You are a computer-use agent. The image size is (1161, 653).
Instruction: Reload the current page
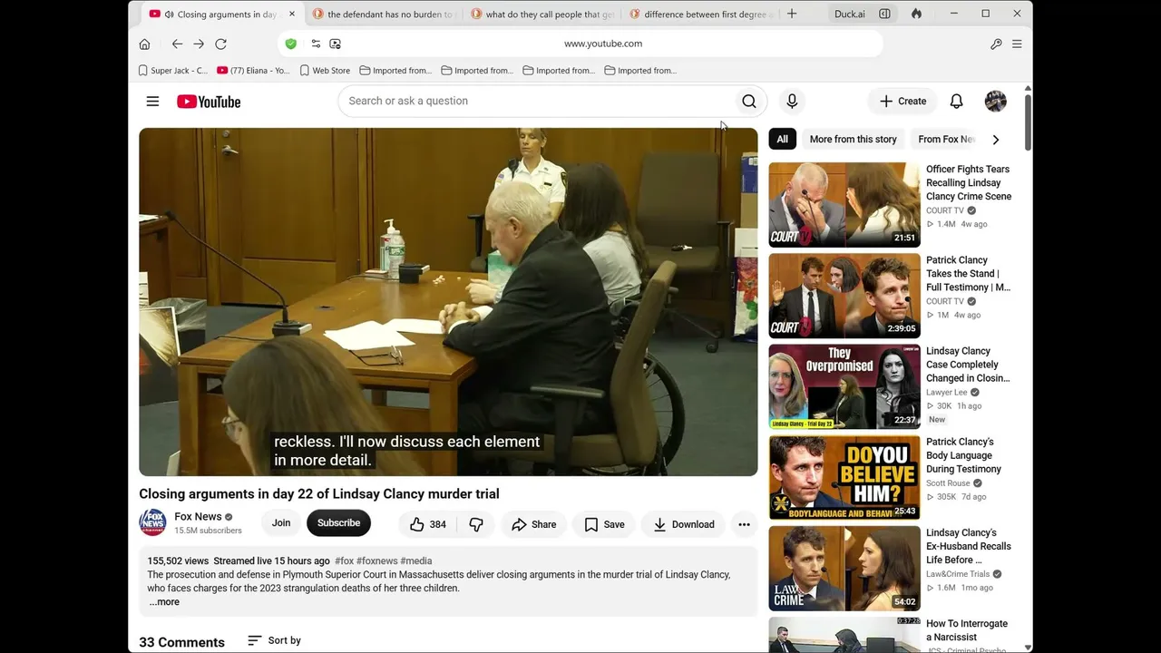point(220,44)
